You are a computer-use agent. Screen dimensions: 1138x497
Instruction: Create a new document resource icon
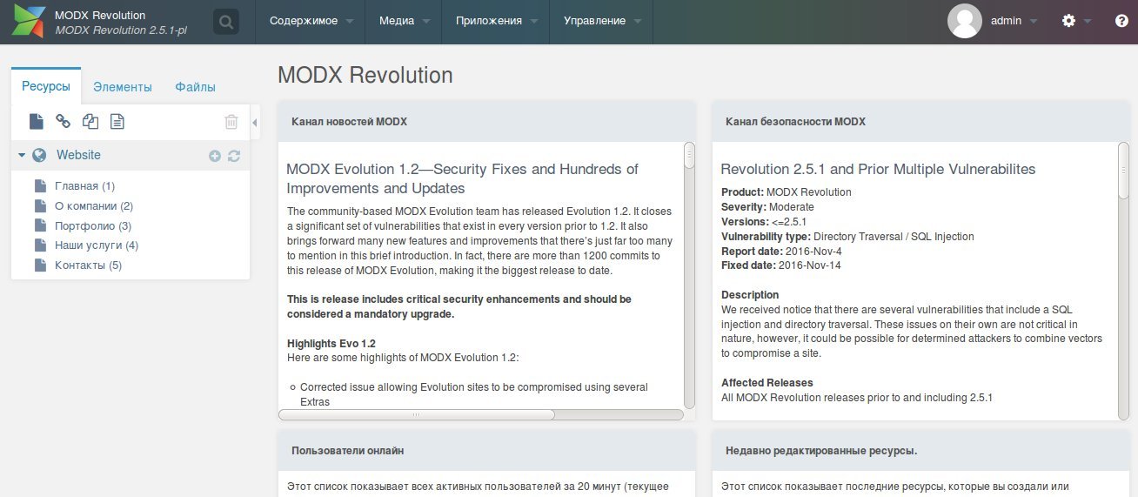pyautogui.click(x=37, y=122)
